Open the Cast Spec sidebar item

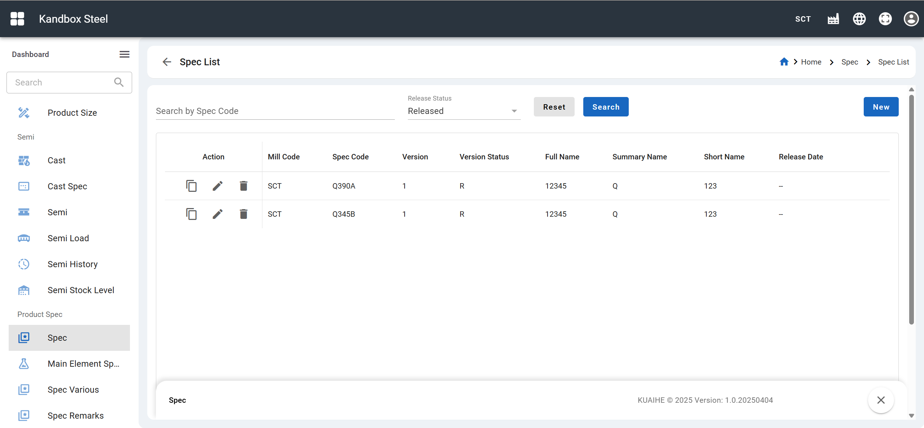click(67, 186)
